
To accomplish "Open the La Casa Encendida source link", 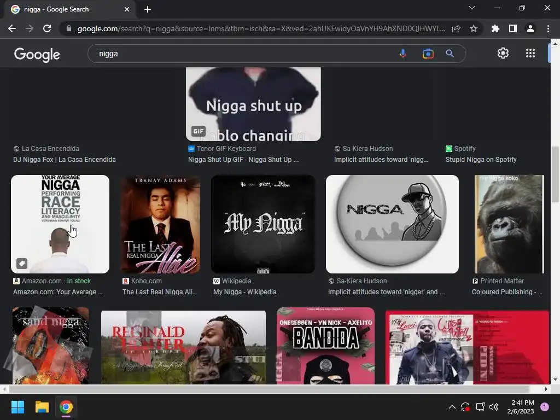I will point(46,149).
